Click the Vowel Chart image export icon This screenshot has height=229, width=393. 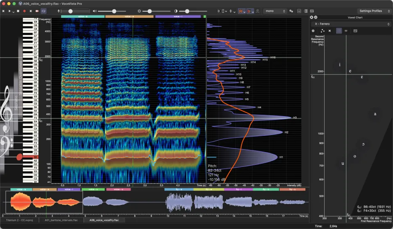[355, 31]
